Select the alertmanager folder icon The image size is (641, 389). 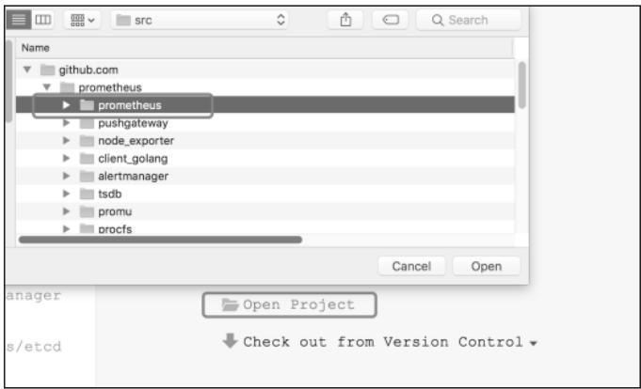(x=87, y=176)
